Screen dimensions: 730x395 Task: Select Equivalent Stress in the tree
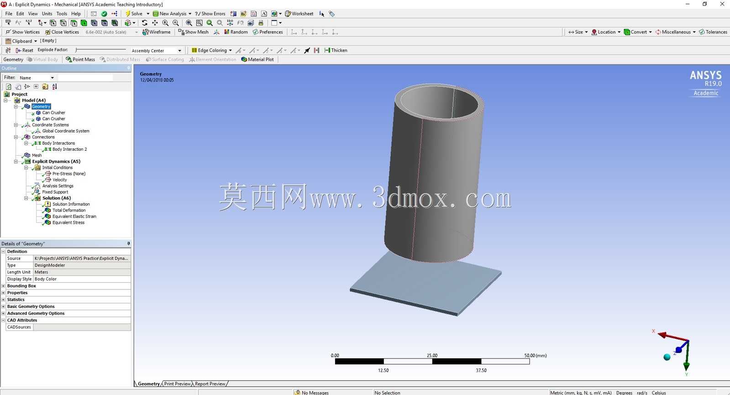coord(68,223)
